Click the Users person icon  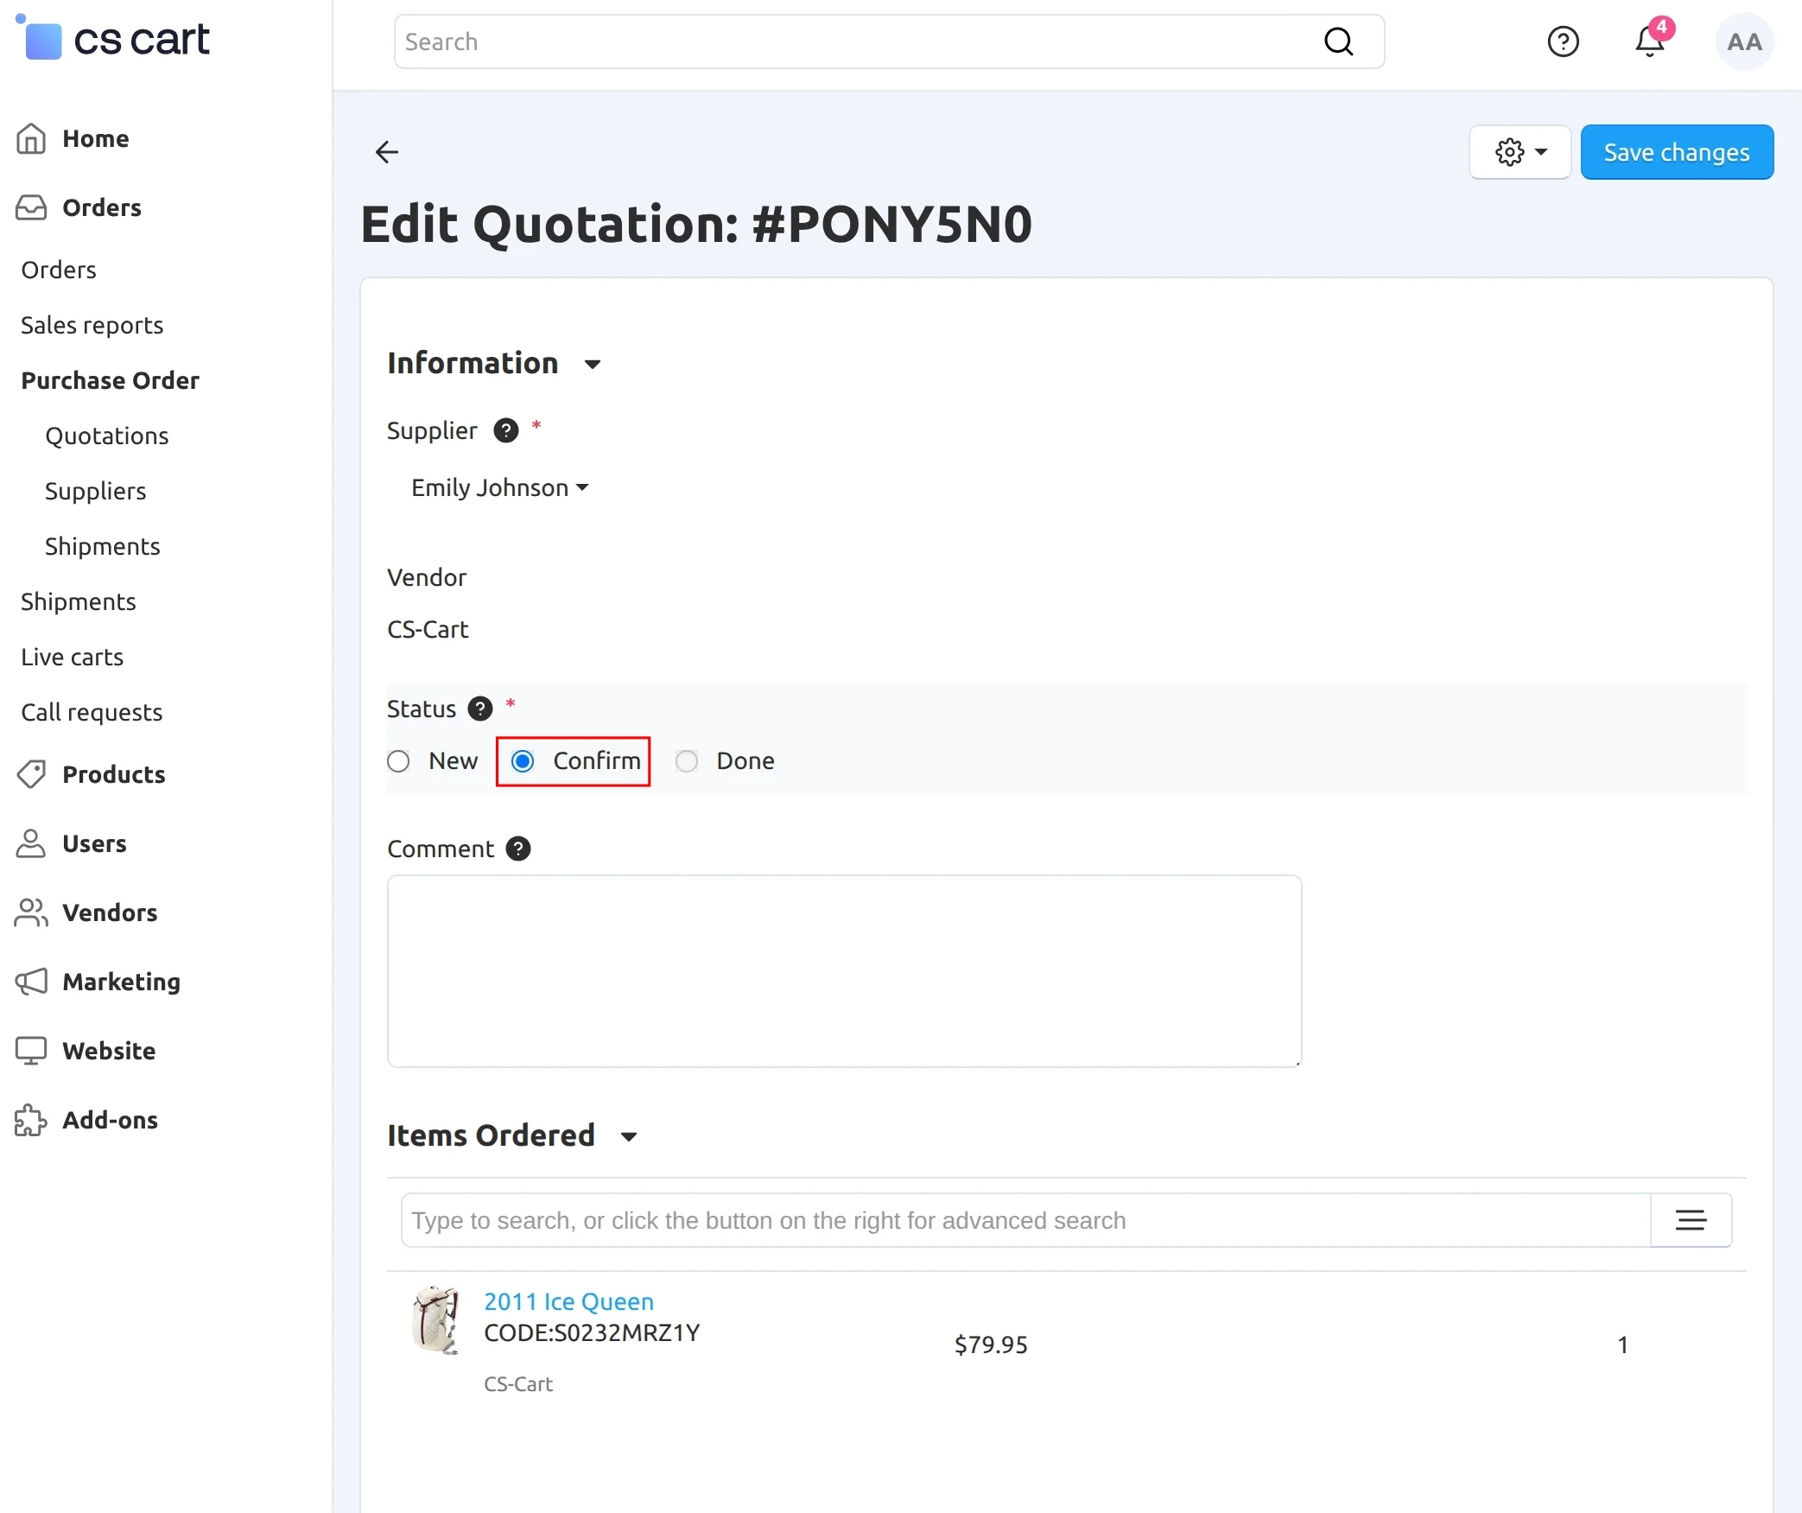coord(31,843)
